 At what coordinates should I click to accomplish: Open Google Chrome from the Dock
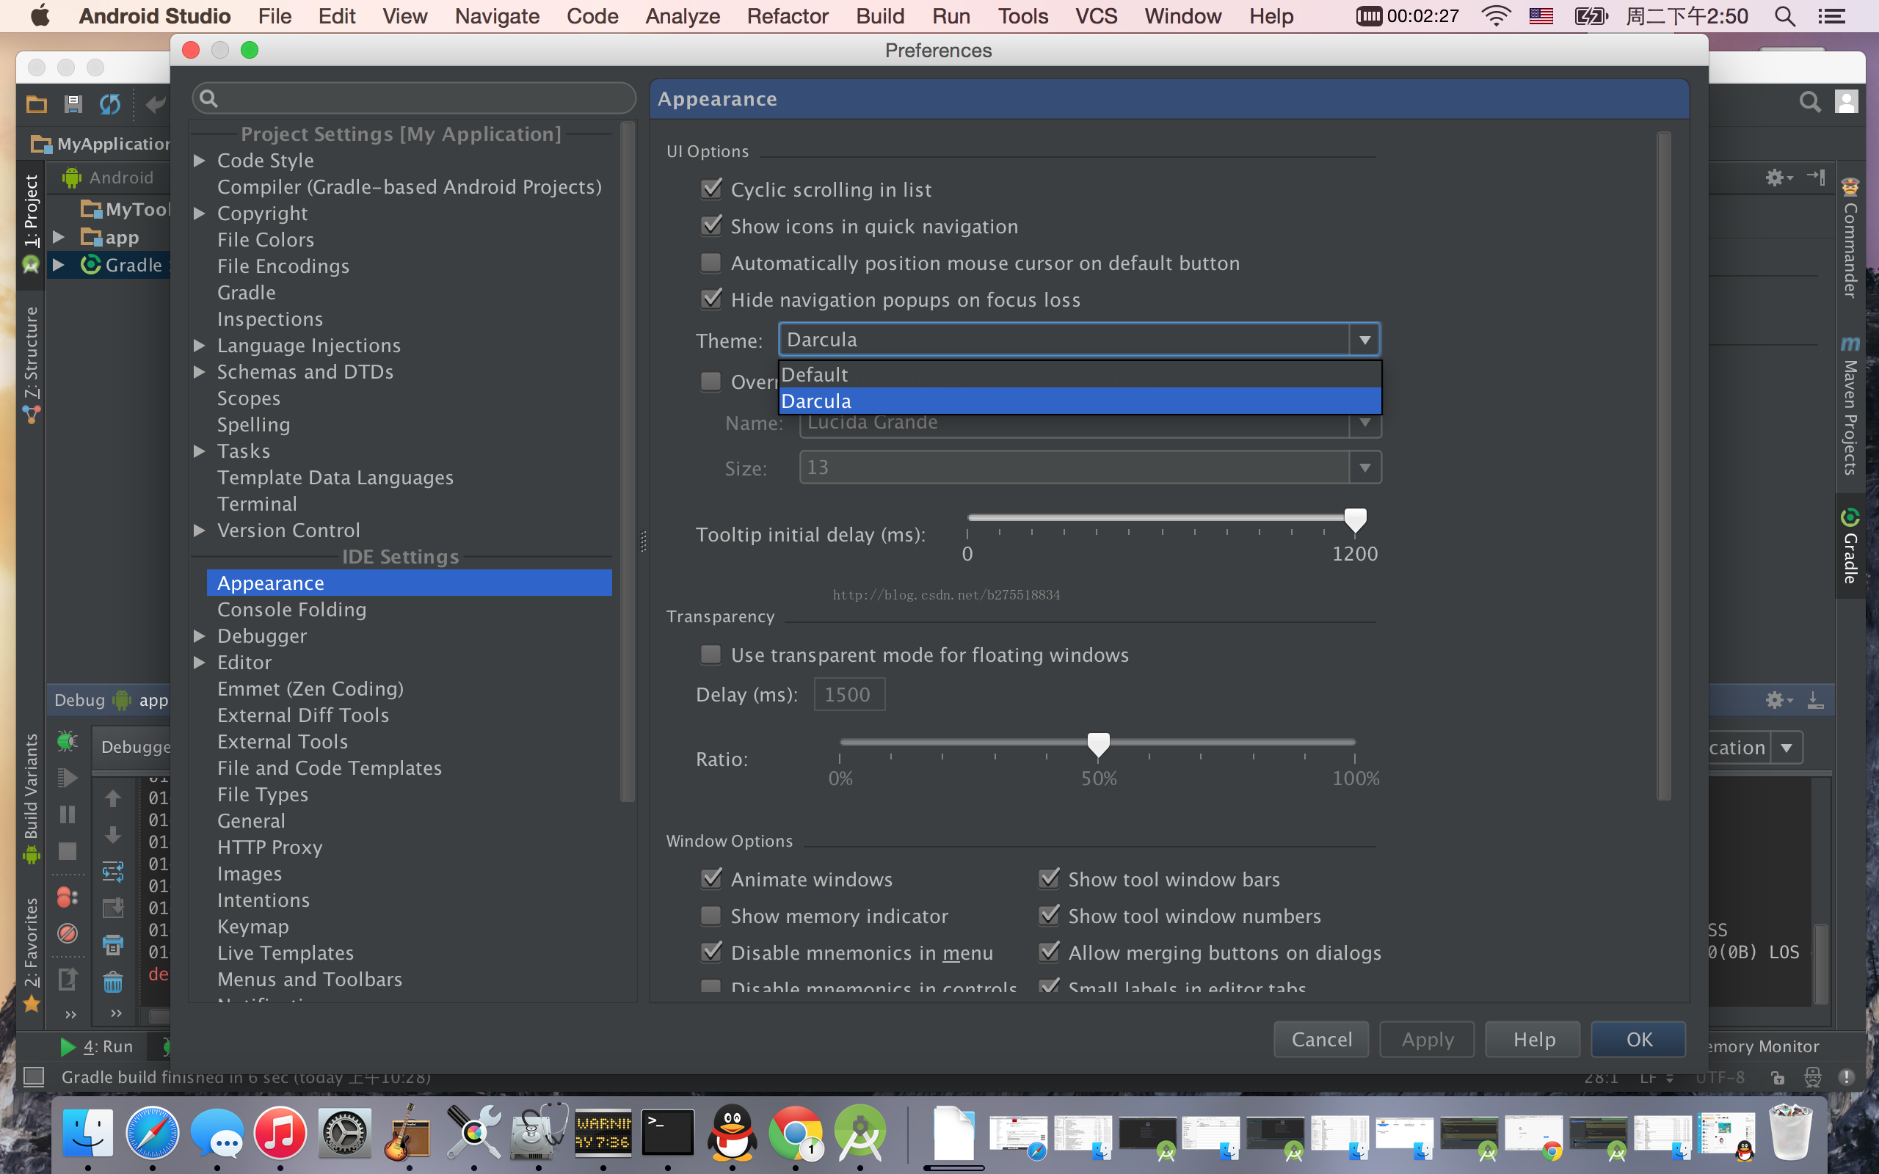tap(795, 1133)
